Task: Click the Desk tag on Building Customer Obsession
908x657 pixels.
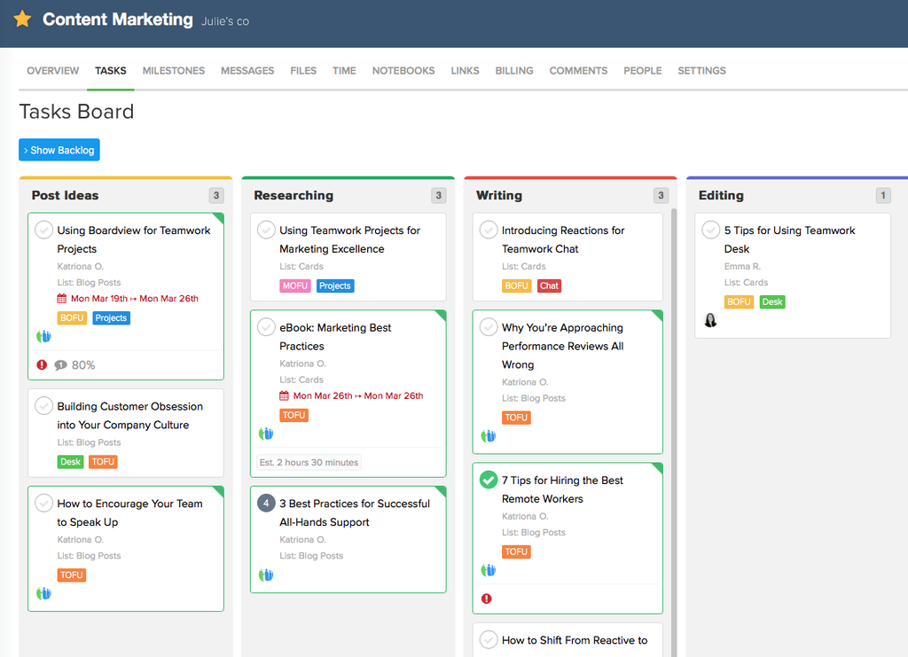Action: click(71, 461)
